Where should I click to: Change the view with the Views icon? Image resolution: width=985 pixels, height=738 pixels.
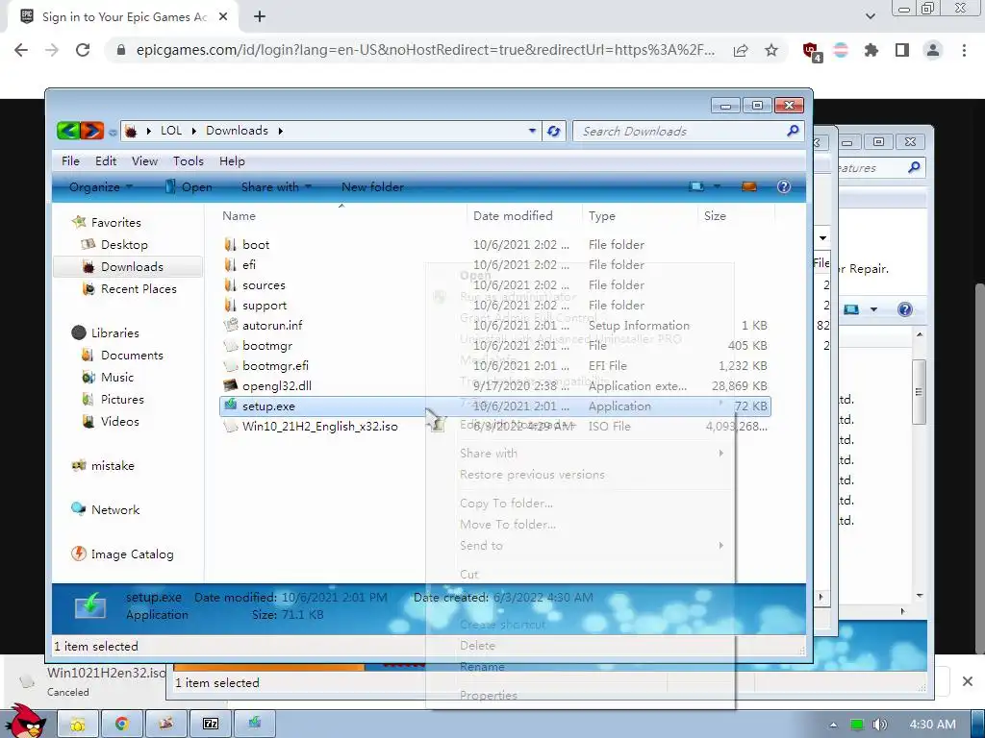click(x=696, y=186)
